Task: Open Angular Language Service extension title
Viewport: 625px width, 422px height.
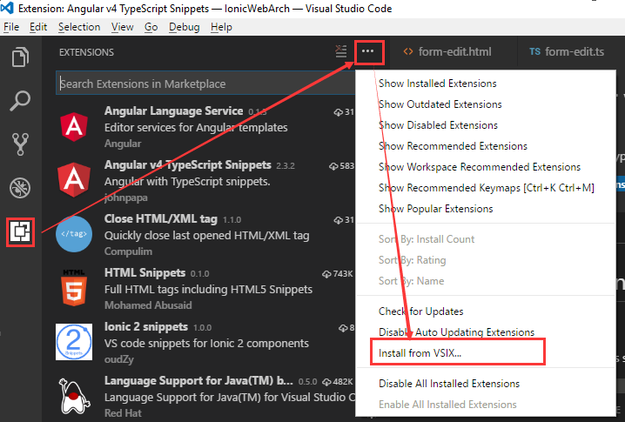Action: tap(174, 111)
